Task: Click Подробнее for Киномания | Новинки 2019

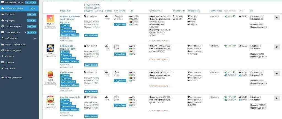Action: tap(120, 54)
